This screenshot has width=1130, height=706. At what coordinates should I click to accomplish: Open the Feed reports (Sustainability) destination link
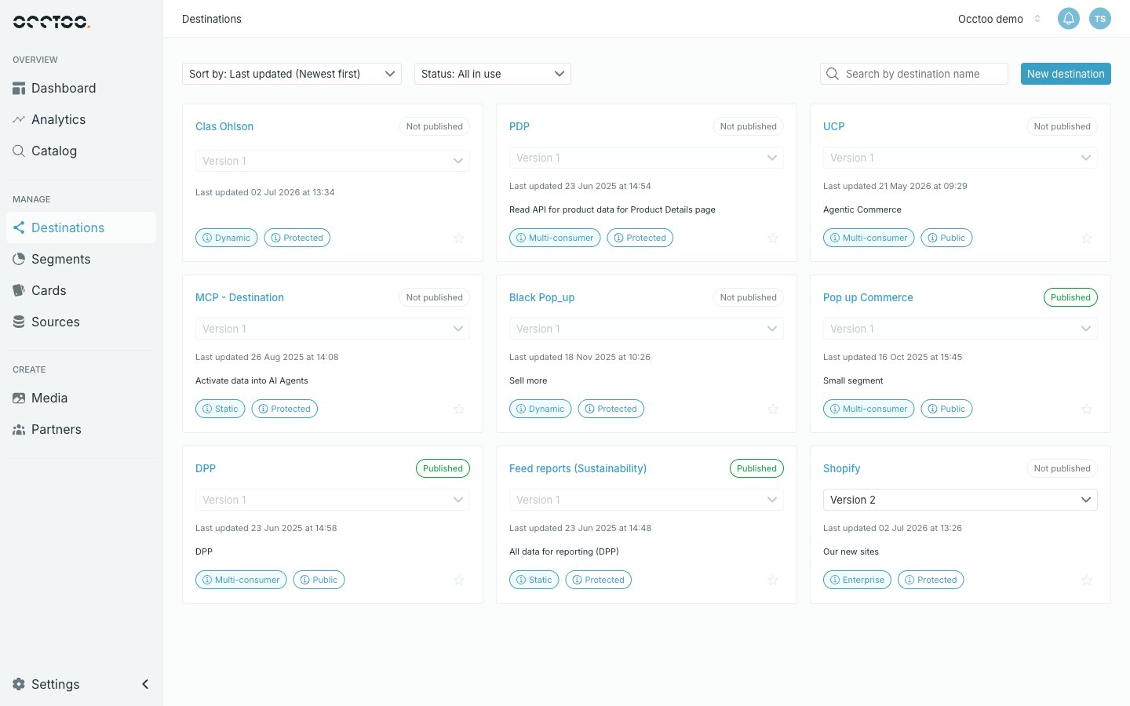[578, 468]
